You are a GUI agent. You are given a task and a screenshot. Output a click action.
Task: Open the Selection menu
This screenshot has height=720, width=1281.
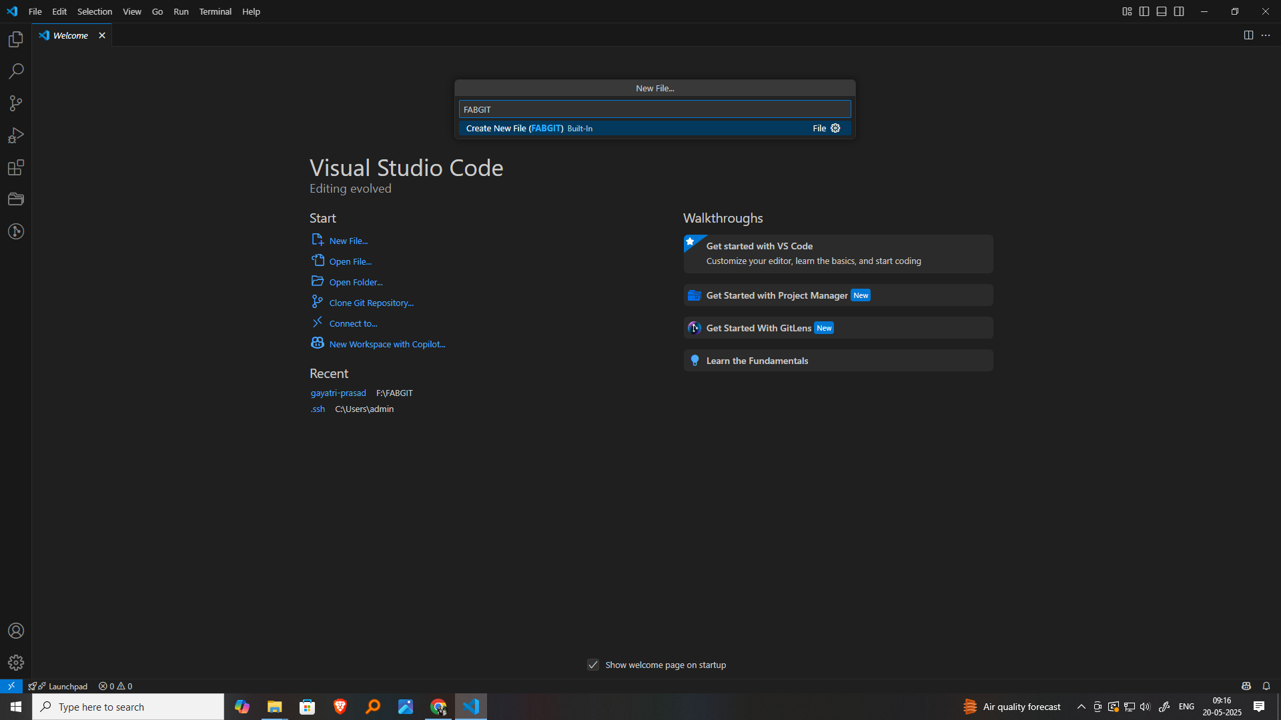point(95,11)
